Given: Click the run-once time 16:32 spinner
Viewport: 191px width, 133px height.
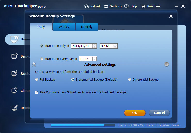Looking at the screenshot, I should (x=115, y=46).
